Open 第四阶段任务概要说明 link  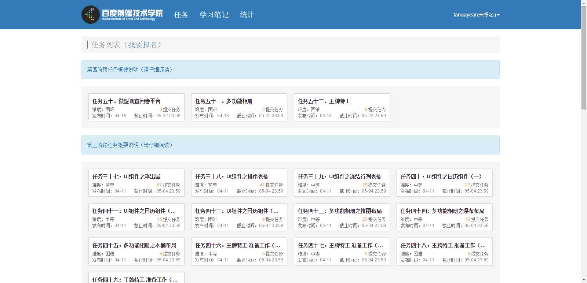pos(130,70)
